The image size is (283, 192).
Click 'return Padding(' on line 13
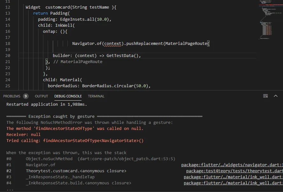click(x=52, y=13)
